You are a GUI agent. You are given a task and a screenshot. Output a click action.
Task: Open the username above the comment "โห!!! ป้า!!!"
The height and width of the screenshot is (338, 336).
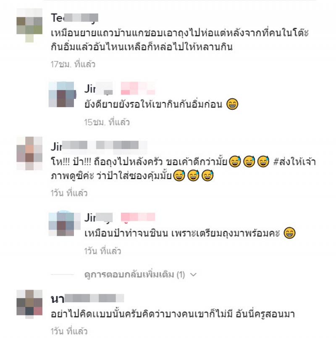click(99, 146)
